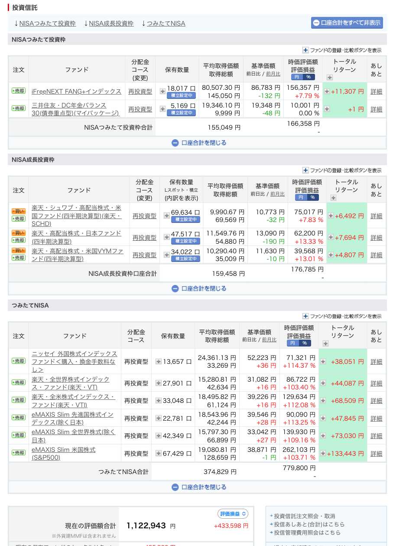
Task: Expand トータルリターン header plus icon in NISA成長投資枠
Action: 334,198
